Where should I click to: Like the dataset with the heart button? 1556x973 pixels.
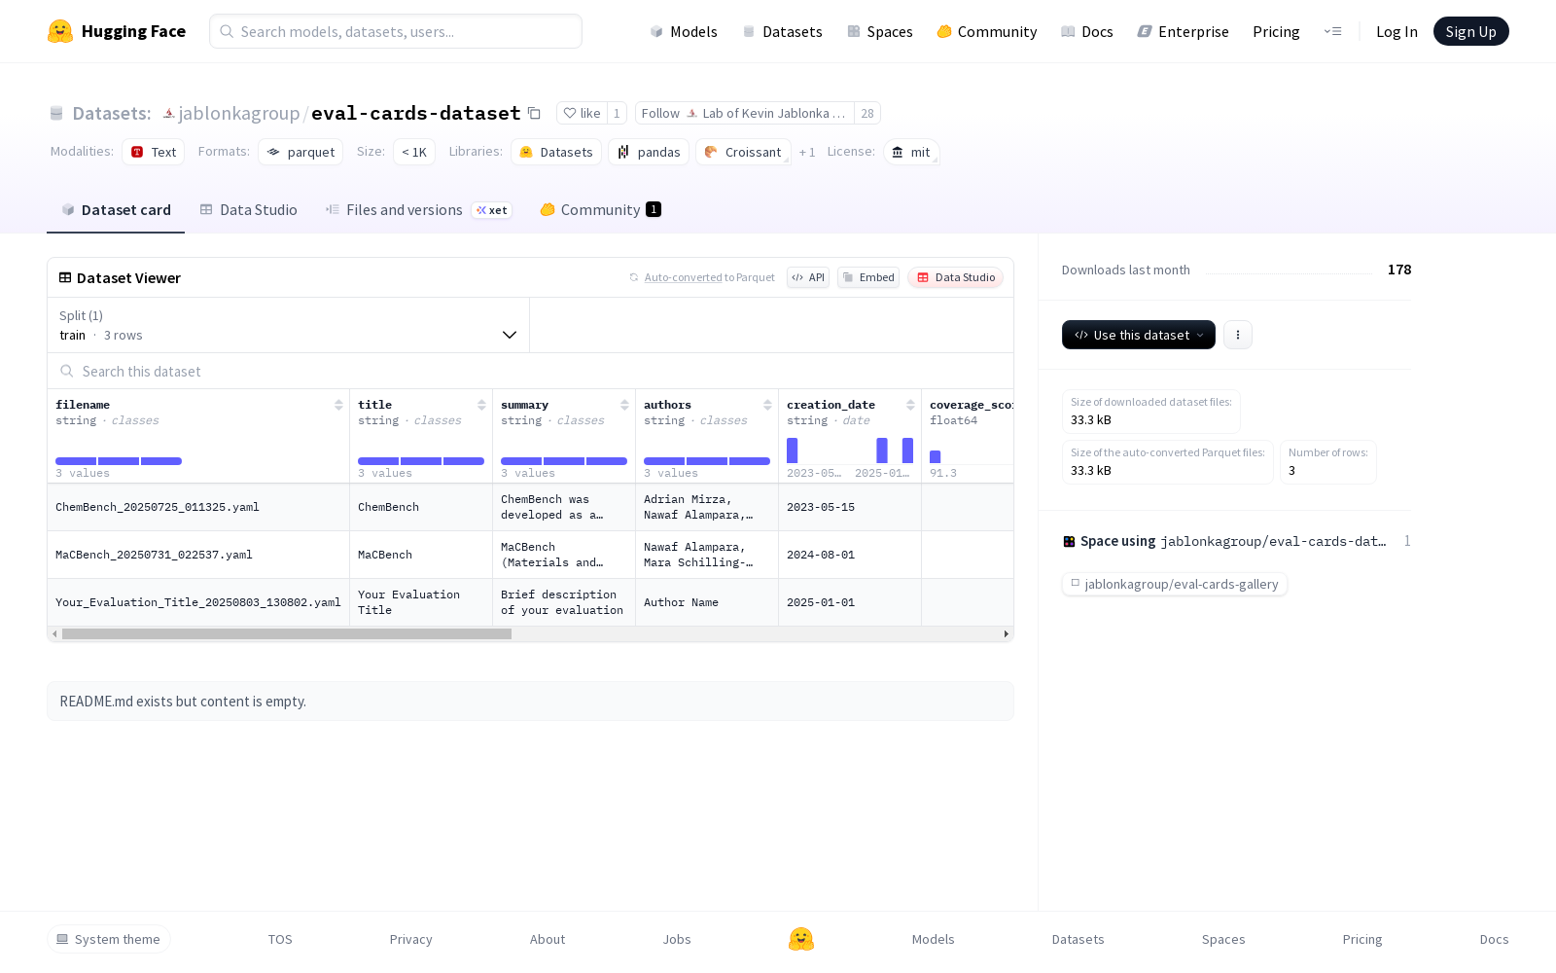click(x=582, y=113)
